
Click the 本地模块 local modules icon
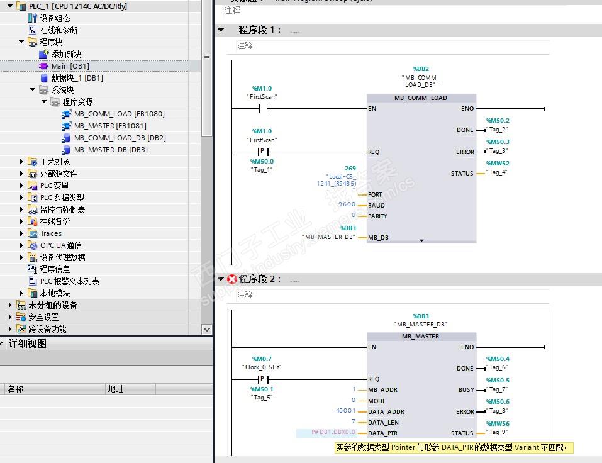pos(32,293)
